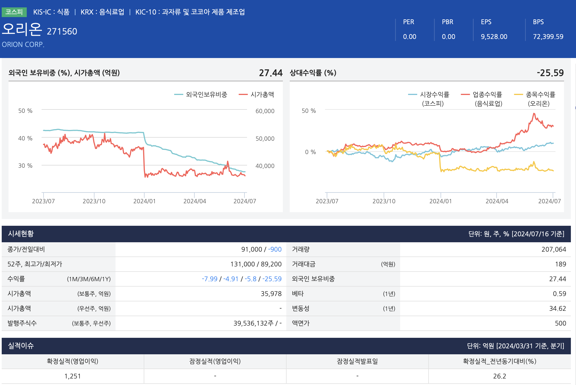576x385 pixels.
Task: Click the 확정실적(영업이익) column header
Action: tap(73, 361)
